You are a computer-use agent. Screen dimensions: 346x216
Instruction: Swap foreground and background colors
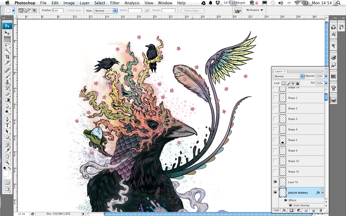(9, 168)
